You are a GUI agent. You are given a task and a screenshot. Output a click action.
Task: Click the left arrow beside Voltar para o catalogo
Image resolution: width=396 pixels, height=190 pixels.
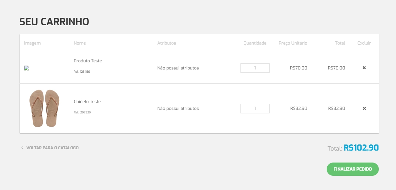tap(23, 148)
